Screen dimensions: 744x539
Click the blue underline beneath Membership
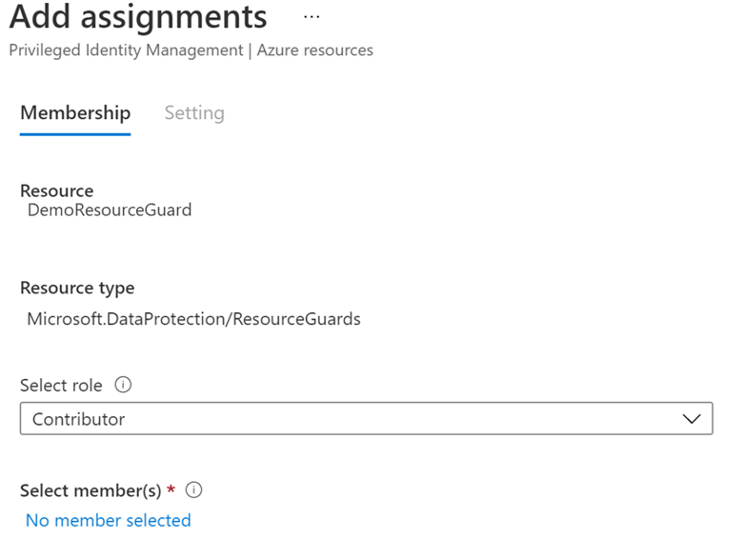(x=75, y=134)
